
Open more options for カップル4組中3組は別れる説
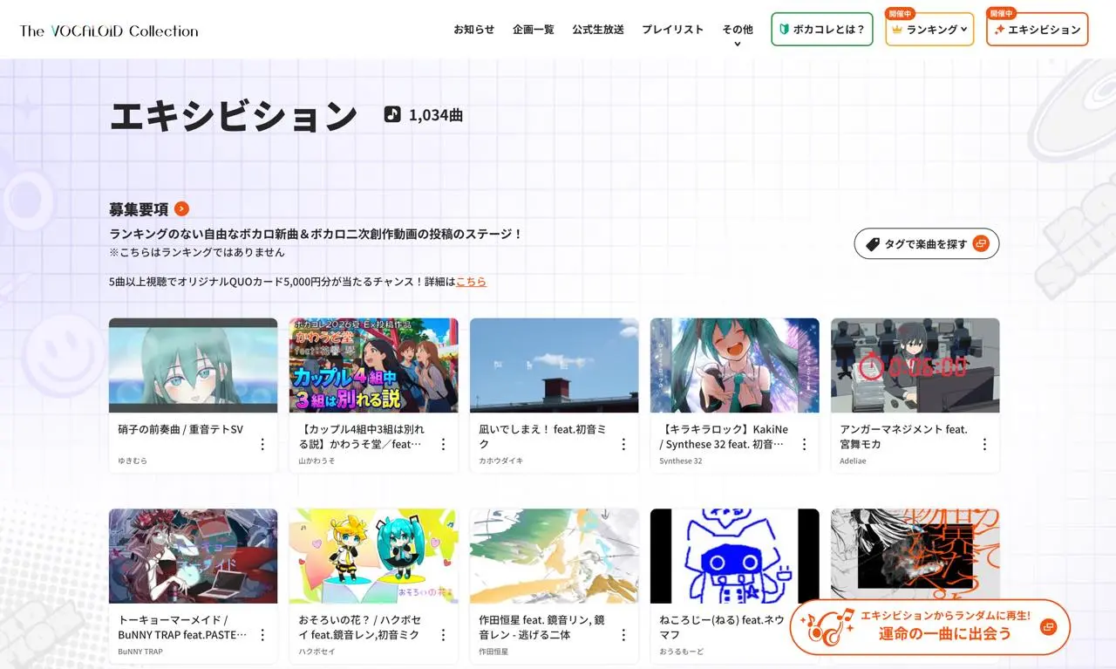point(443,444)
